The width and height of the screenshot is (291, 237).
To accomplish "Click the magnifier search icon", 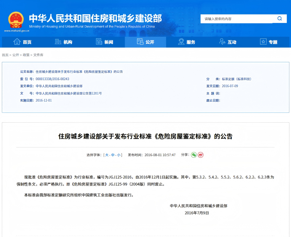I will click(279, 19).
